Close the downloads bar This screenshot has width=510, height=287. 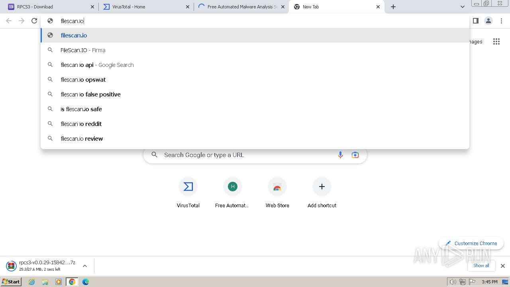tap(502, 266)
